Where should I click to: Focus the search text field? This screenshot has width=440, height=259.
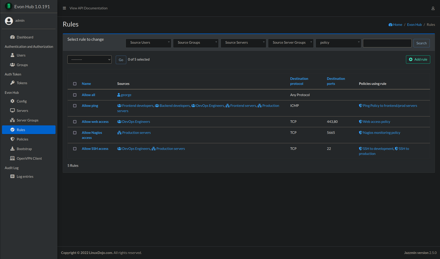point(387,43)
